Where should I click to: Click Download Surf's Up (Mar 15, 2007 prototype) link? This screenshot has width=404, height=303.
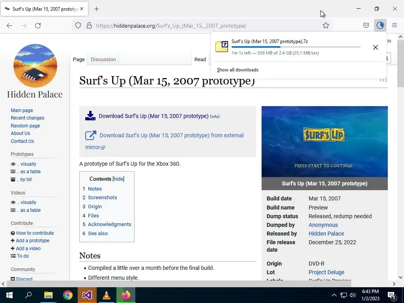153,116
